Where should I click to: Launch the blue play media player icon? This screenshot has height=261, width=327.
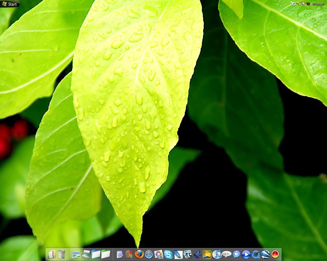246,254
